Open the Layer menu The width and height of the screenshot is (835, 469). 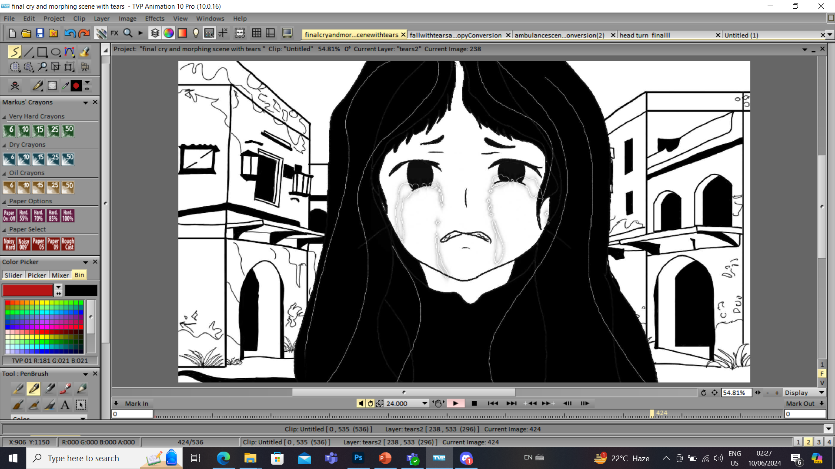[101, 19]
